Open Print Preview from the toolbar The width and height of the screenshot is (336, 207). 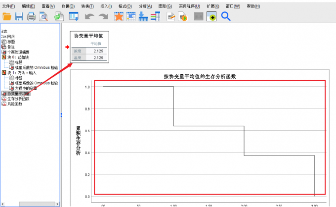coord(43,17)
